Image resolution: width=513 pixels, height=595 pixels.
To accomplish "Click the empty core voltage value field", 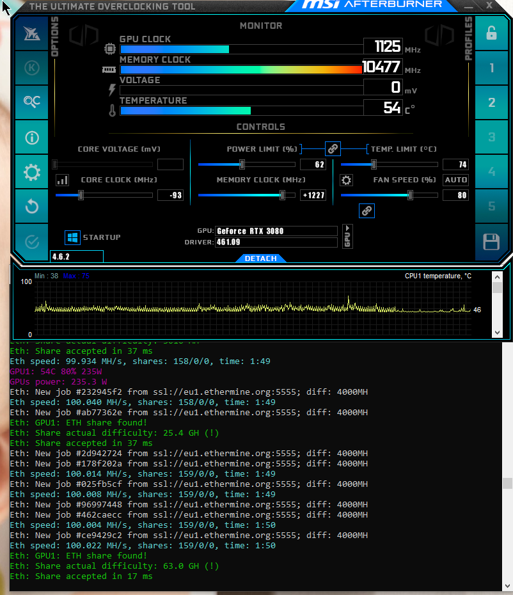I will [170, 164].
